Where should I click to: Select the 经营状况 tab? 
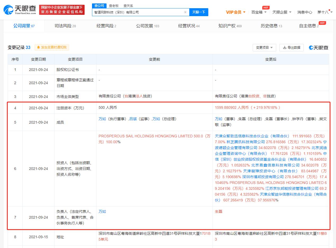click(x=189, y=26)
